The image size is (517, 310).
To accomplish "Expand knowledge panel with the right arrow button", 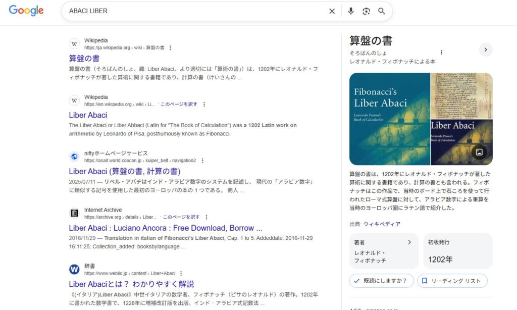I will point(485,49).
